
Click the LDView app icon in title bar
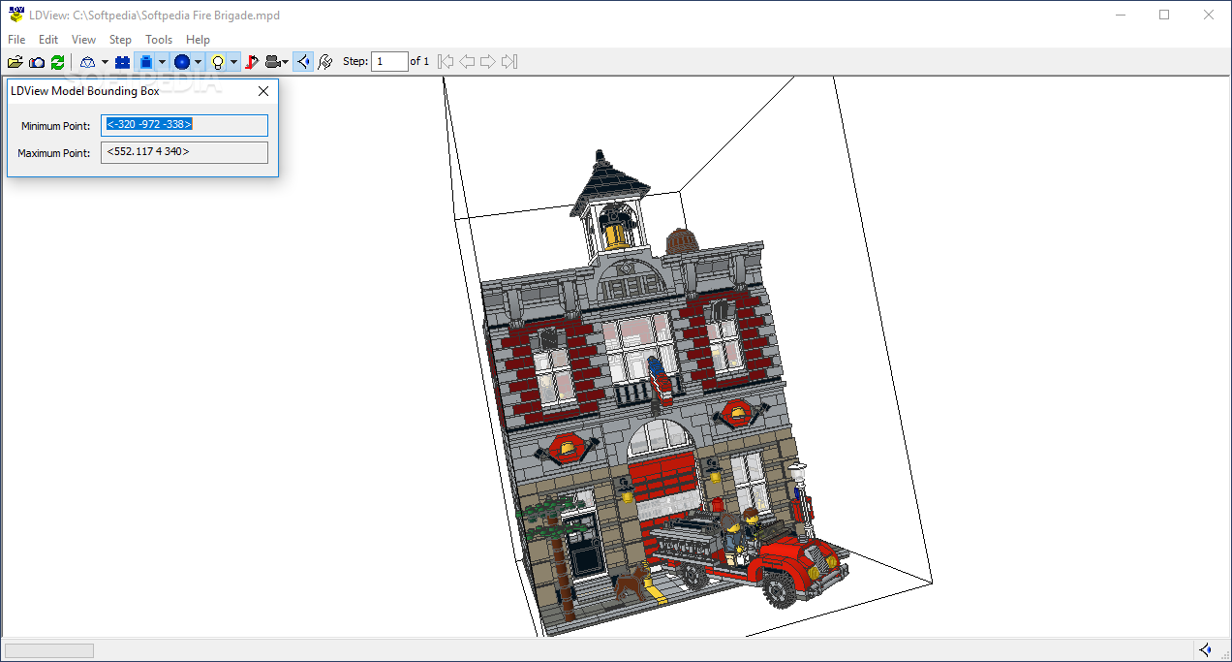point(15,16)
